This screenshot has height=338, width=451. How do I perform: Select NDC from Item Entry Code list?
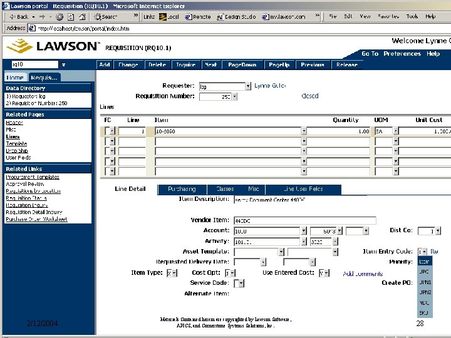pyautogui.click(x=424, y=303)
